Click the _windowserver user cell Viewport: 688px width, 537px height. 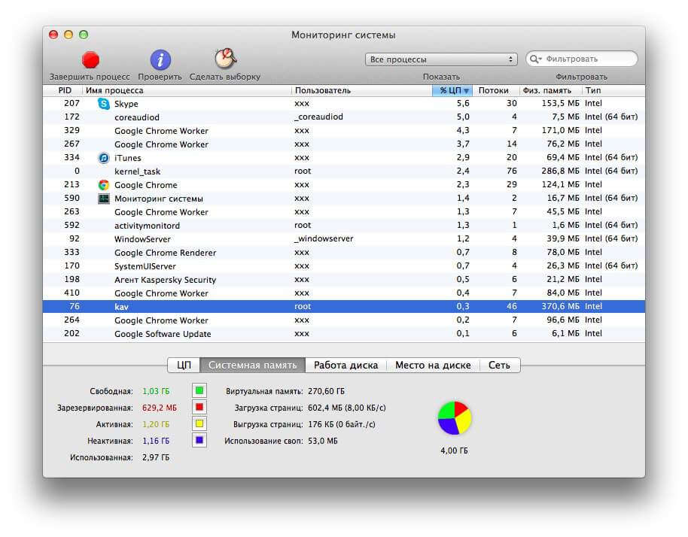click(324, 238)
